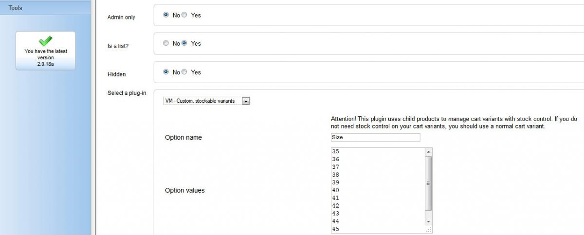This screenshot has height=235, width=584.
Task: Click the green checkmark latest version icon
Action: pyautogui.click(x=45, y=41)
